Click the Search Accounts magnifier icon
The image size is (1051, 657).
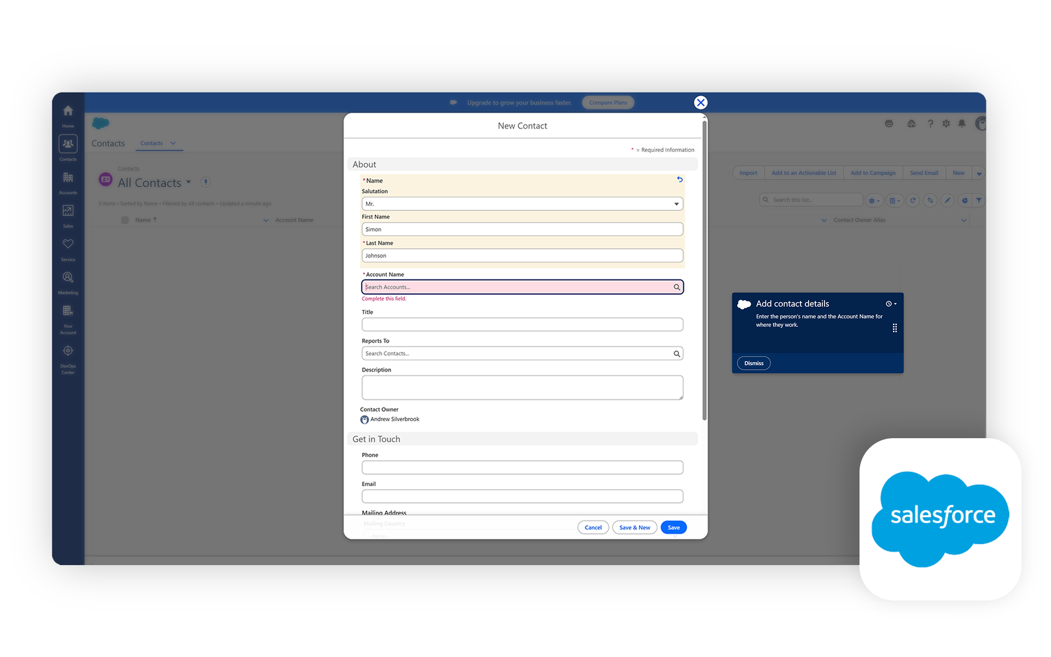[677, 287]
